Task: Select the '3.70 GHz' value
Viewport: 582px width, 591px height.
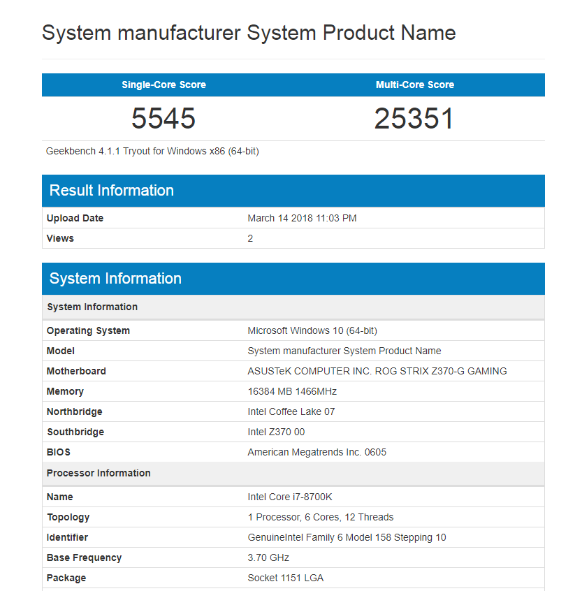Action: pos(268,558)
